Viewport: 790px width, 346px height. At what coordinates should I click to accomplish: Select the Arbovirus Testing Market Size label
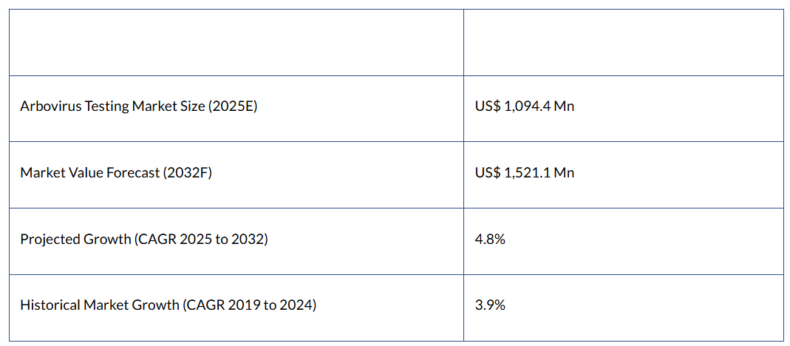click(x=139, y=106)
